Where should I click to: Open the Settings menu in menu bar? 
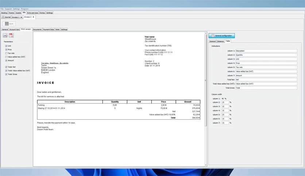click(16, 8)
